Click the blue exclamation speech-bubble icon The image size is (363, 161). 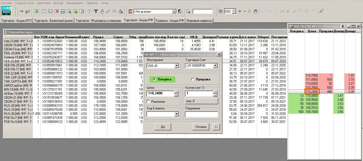coord(89,11)
